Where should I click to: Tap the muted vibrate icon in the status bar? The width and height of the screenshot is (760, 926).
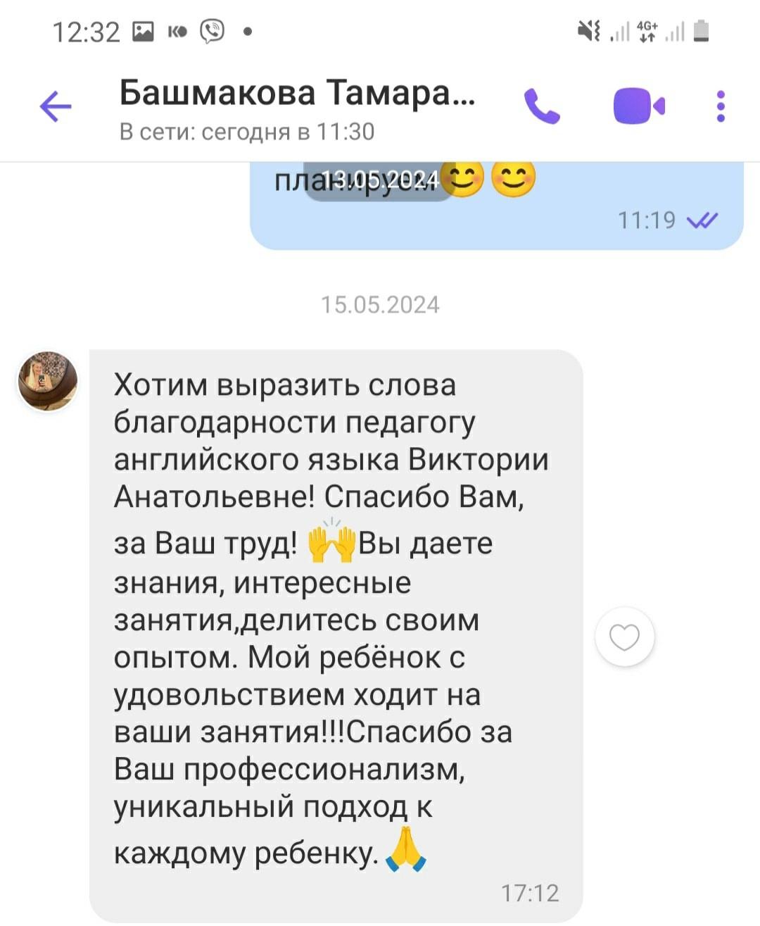tap(588, 31)
